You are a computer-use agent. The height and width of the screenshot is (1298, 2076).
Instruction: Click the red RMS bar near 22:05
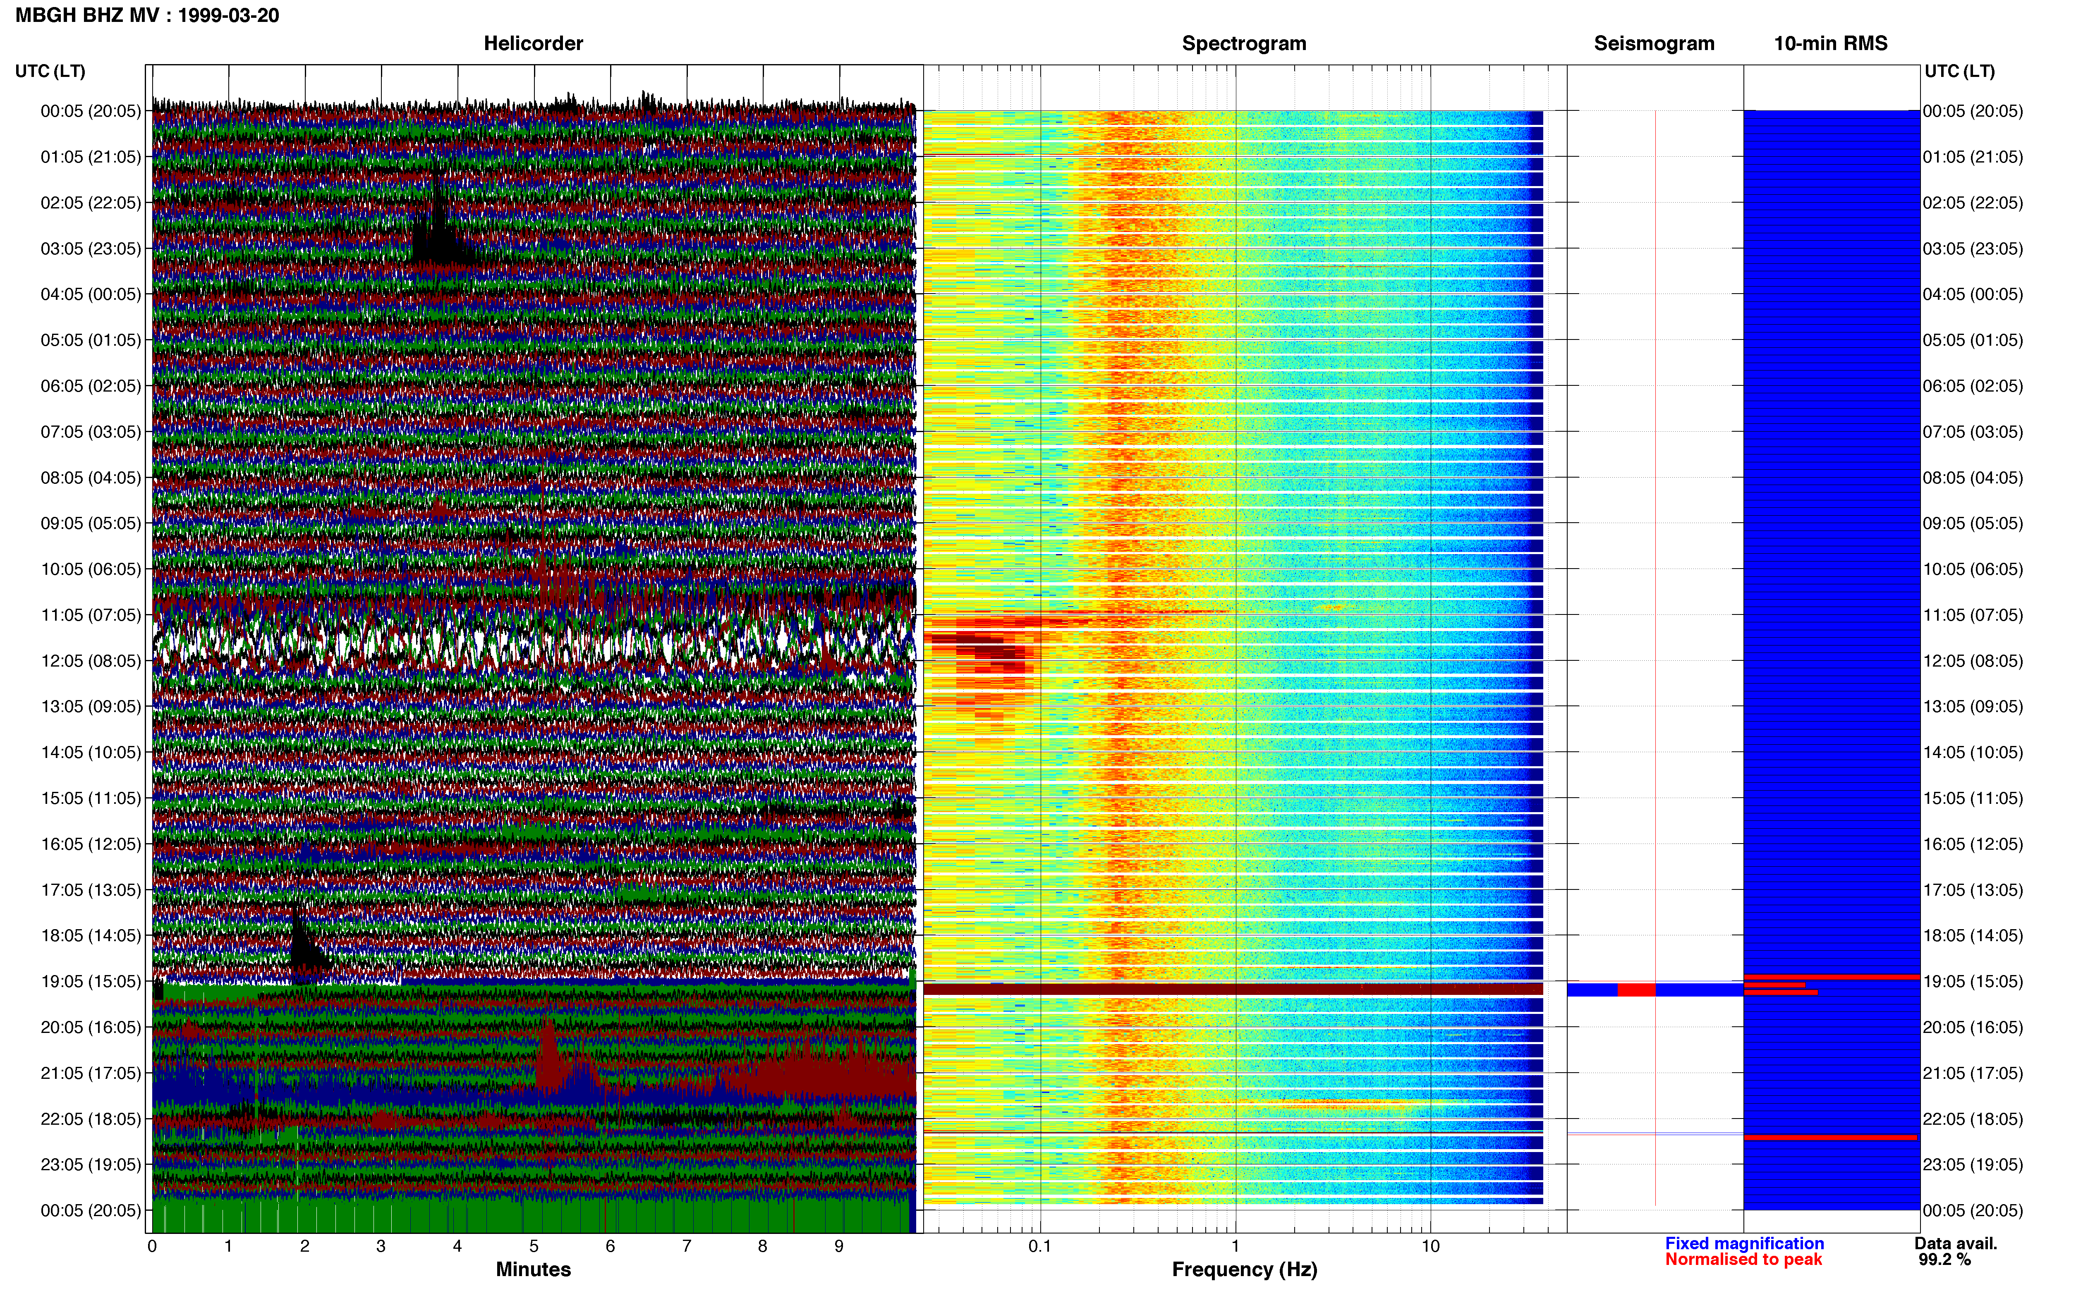[1830, 1138]
